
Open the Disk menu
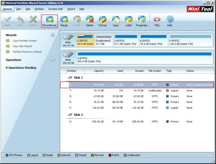tap(28, 9)
